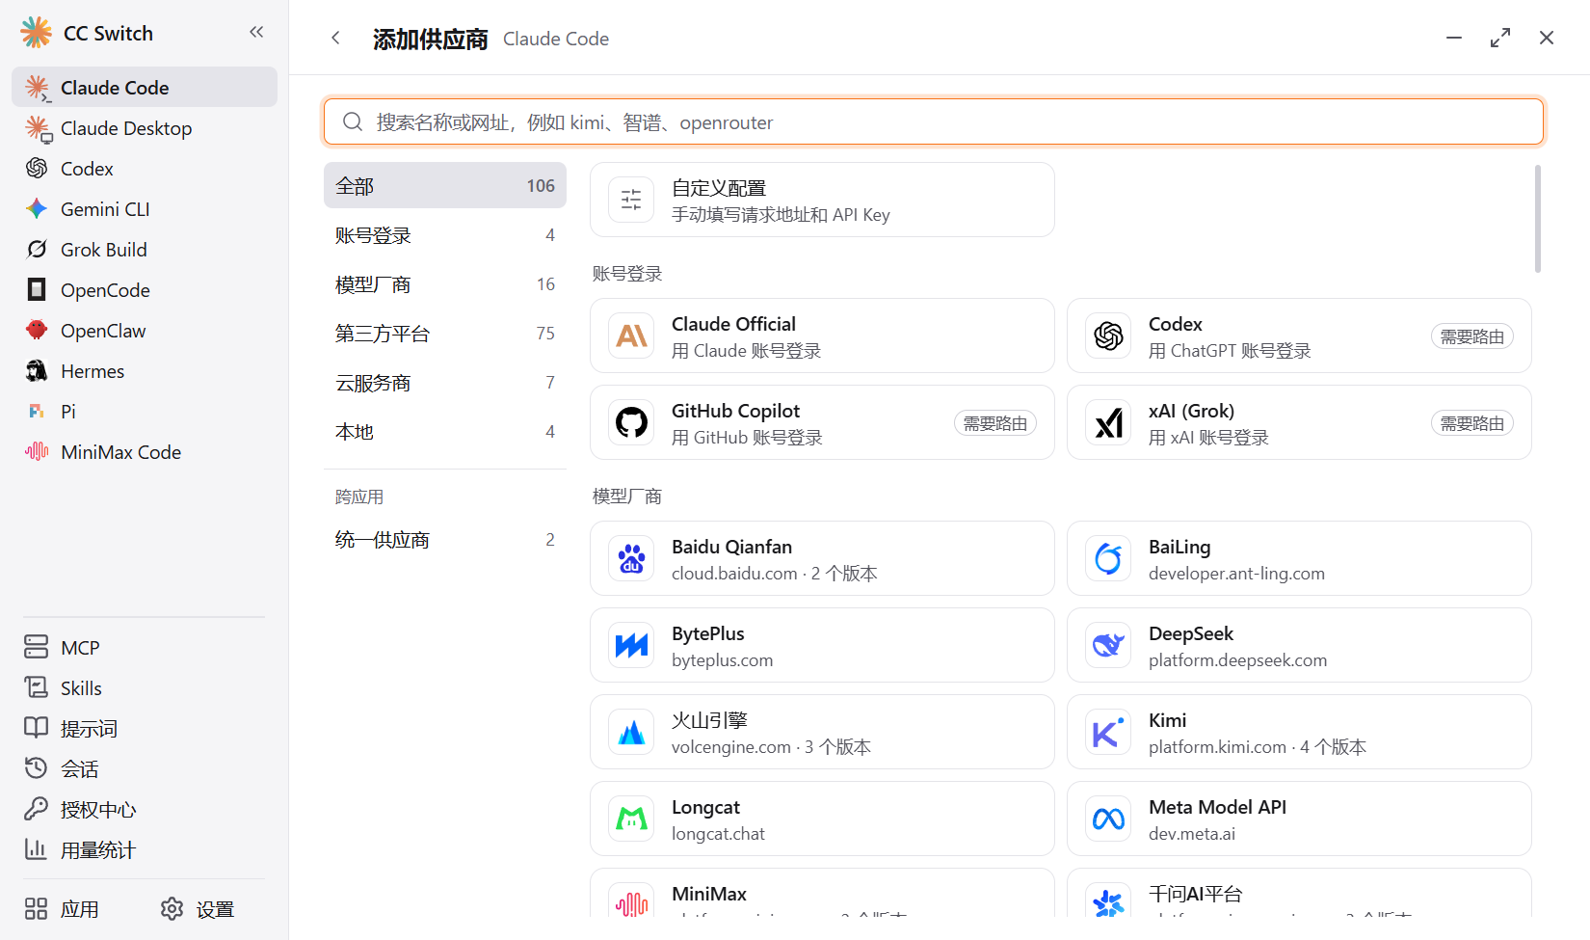Open Hermes in sidebar
Viewport: 1590px width, 940px height.
point(145,371)
